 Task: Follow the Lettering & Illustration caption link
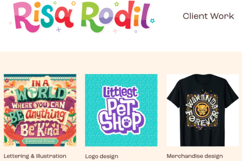pos(35,156)
